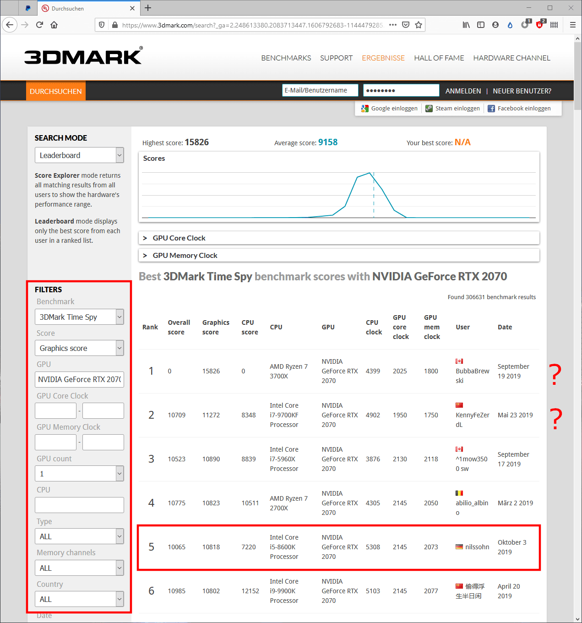The image size is (582, 623).
Task: Log in with Facebook einloggen
Action: (519, 109)
